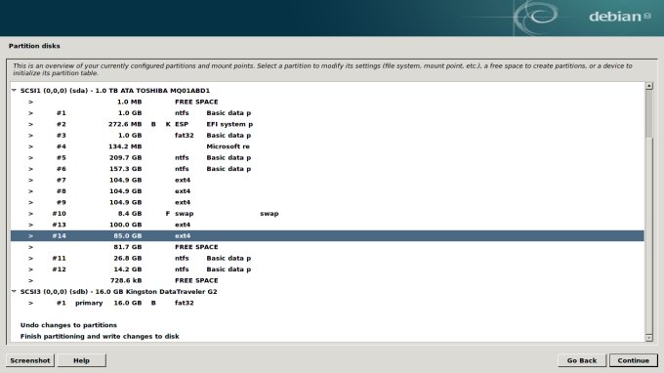Select partition #11 26.8 GB ntfs
Viewport: 664px width, 373px height.
coord(327,258)
